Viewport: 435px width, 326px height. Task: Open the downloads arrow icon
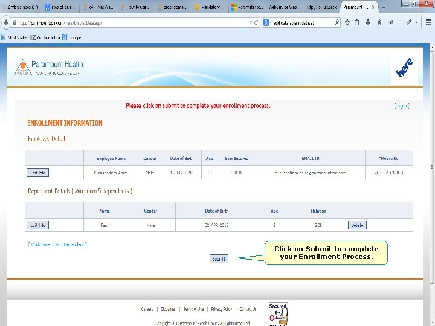coord(368,22)
